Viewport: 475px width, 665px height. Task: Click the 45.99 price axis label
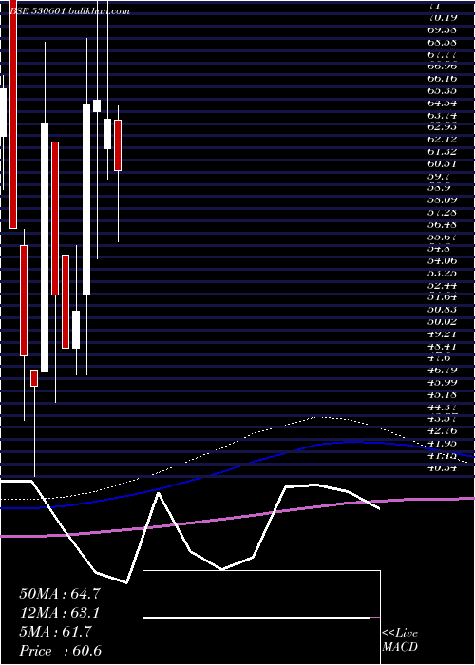tap(442, 384)
